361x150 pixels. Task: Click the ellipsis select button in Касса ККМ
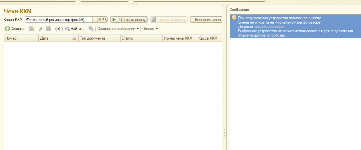coord(95,20)
